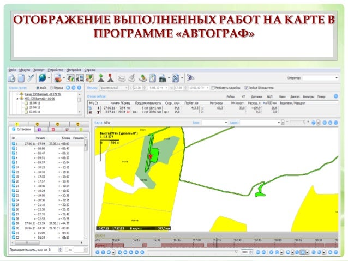Select the Файл radio button
Screen dimensions: 348x261
[x=38, y=88]
